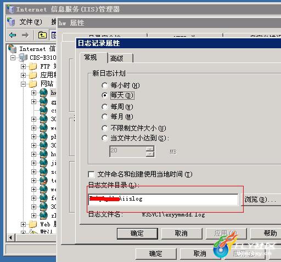Click the FTP sites folder icon
Screen dimensions: 281x262
point(33,66)
